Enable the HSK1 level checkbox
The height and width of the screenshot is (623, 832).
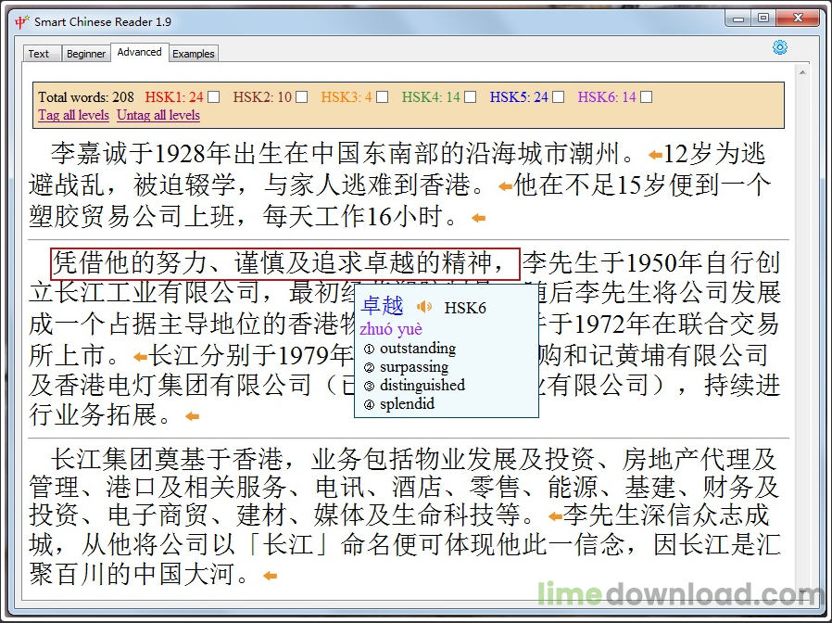[x=214, y=97]
